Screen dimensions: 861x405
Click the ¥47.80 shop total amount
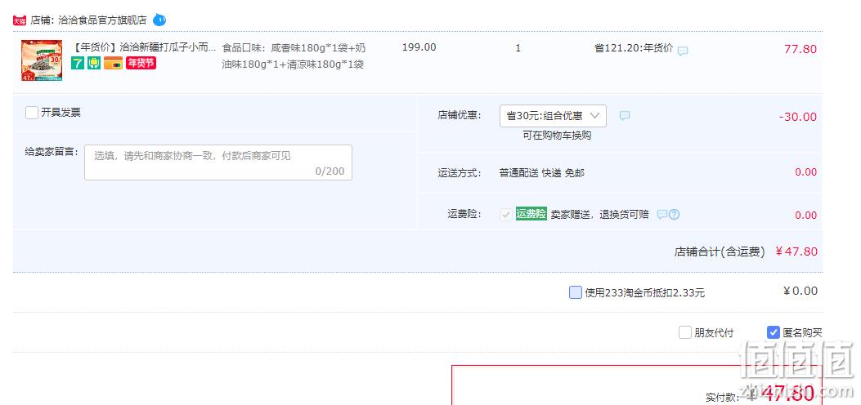(796, 251)
